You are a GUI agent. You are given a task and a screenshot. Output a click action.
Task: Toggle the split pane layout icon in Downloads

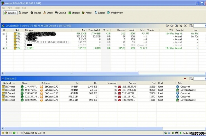click(176, 26)
